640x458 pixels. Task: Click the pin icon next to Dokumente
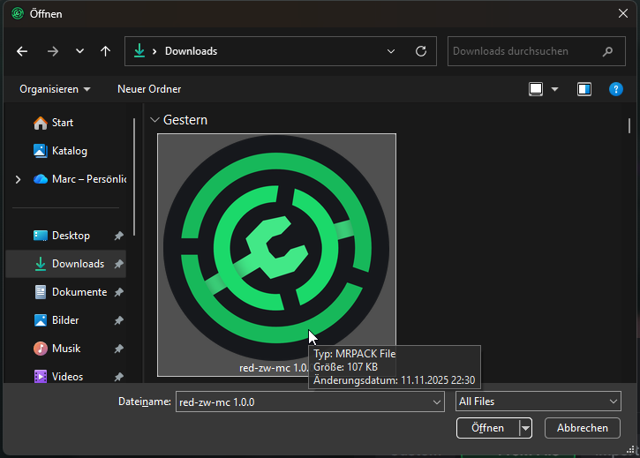coord(119,292)
